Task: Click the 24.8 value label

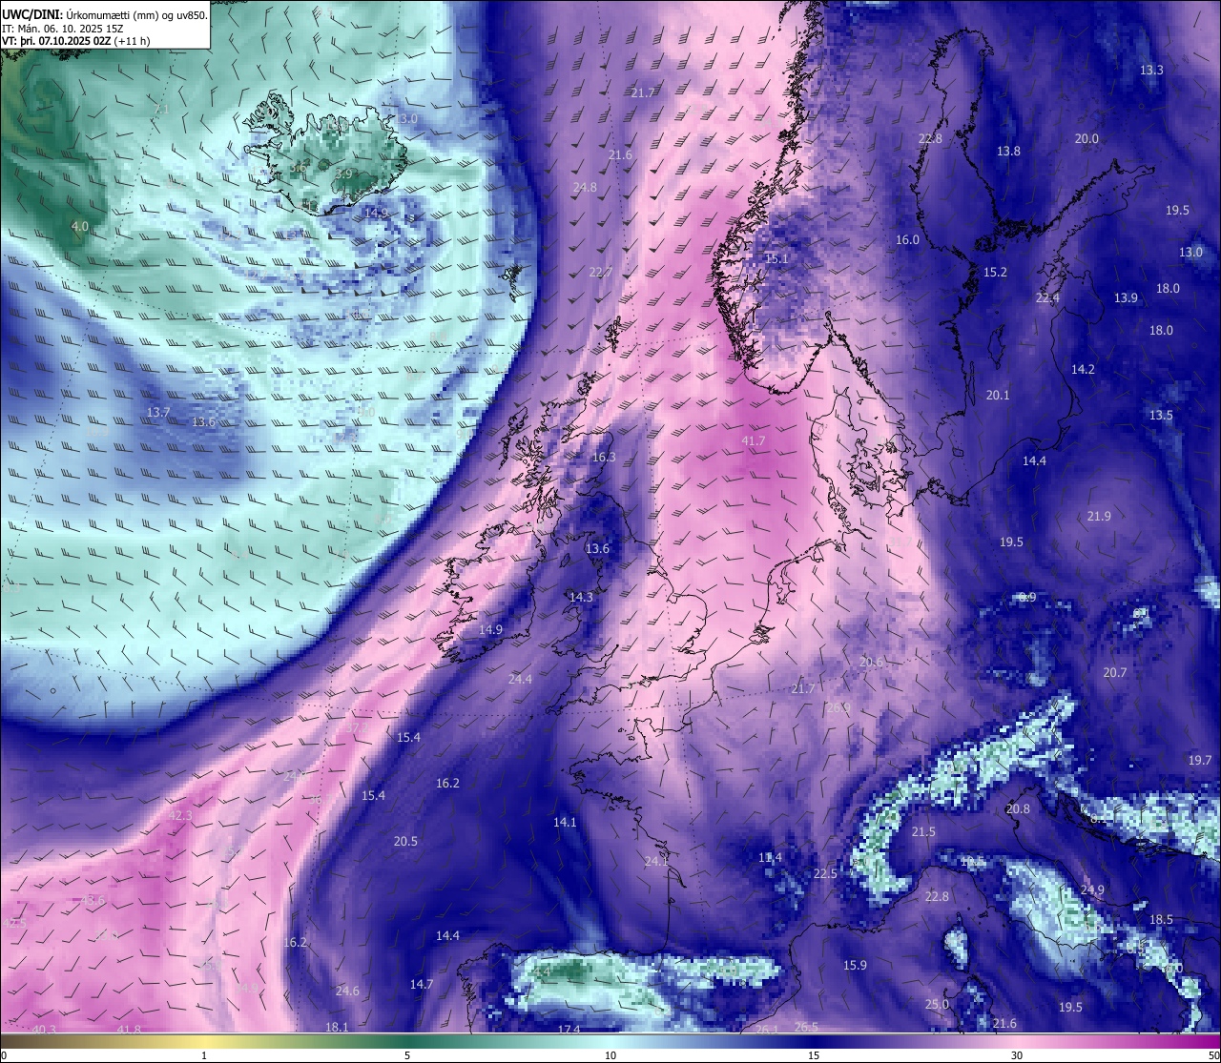Action: coord(585,187)
